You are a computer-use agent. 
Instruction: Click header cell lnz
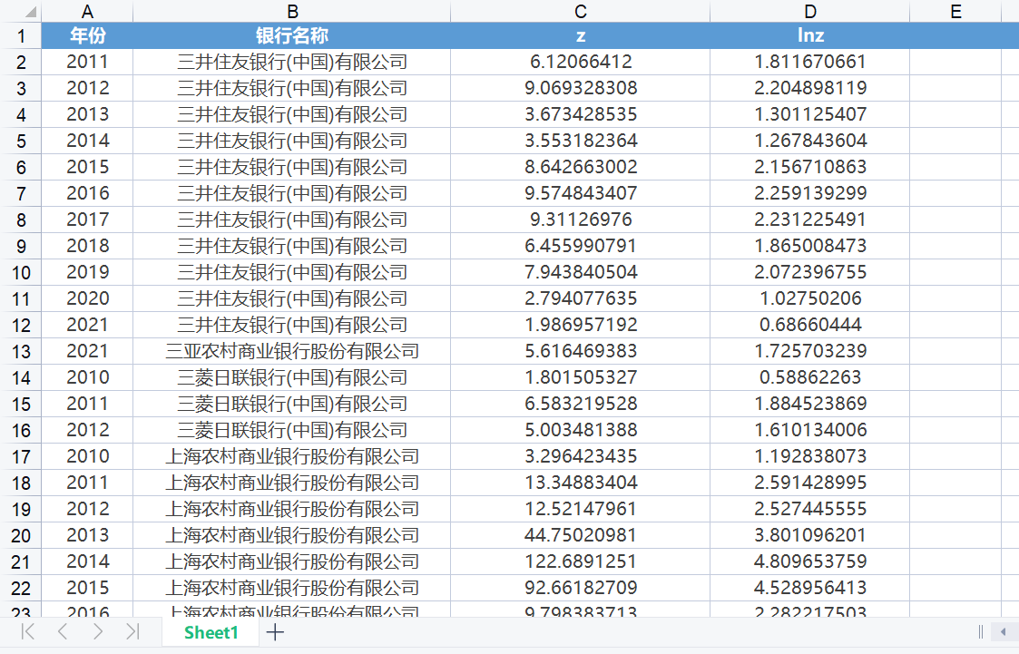point(809,35)
